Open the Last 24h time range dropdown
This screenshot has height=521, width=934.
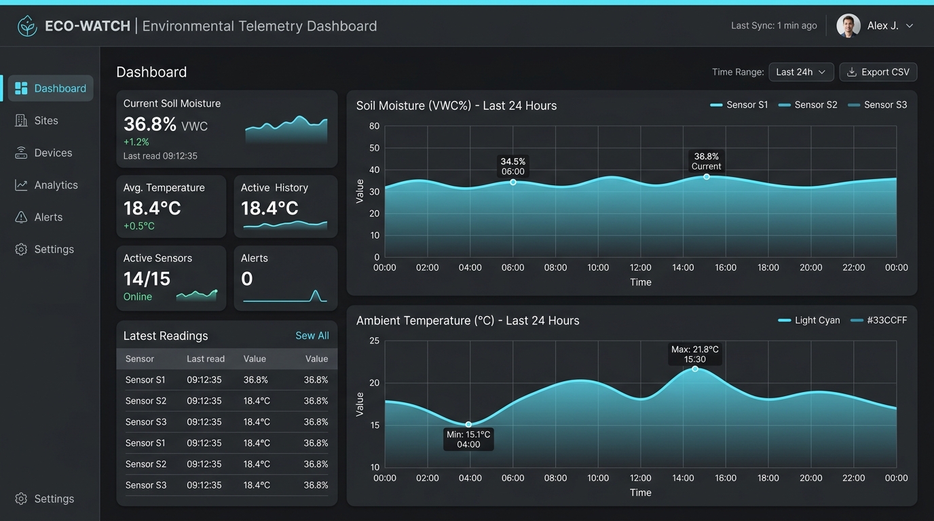(x=801, y=72)
